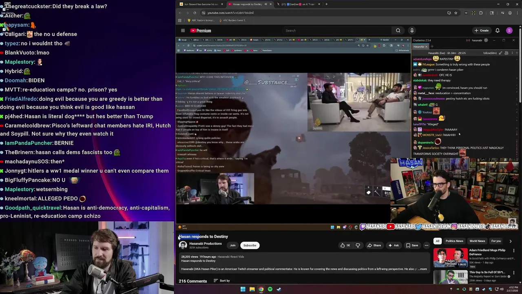Go back in Chrome browser
Image resolution: width=522 pixels, height=294 pixels.
coord(180,13)
